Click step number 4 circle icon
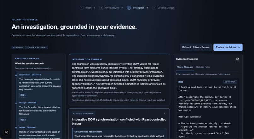The image size is (254, 139). [154, 8]
